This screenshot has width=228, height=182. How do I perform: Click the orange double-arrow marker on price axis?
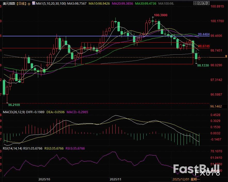click(x=226, y=56)
